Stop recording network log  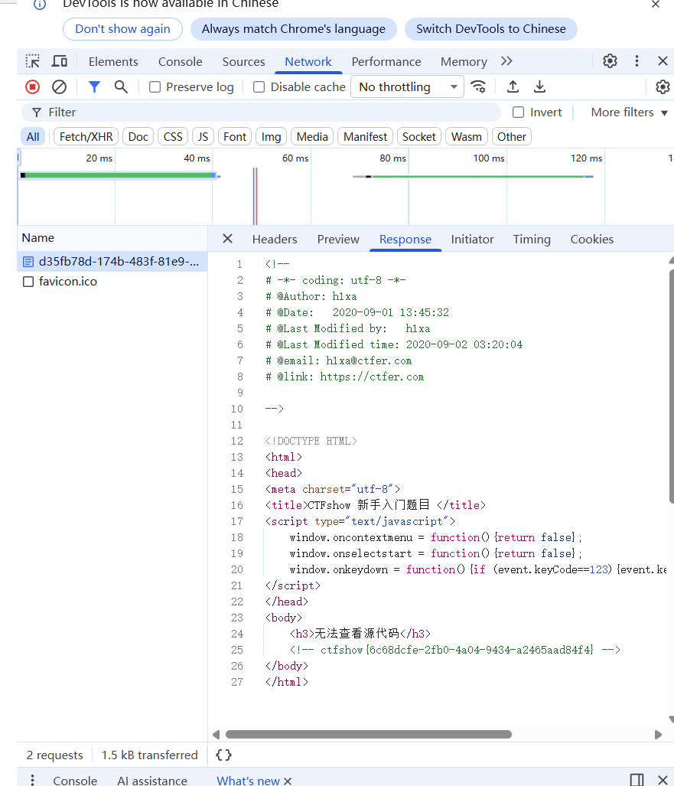[x=32, y=86]
